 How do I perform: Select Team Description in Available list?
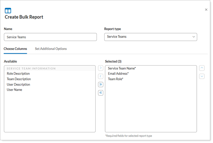(19, 79)
